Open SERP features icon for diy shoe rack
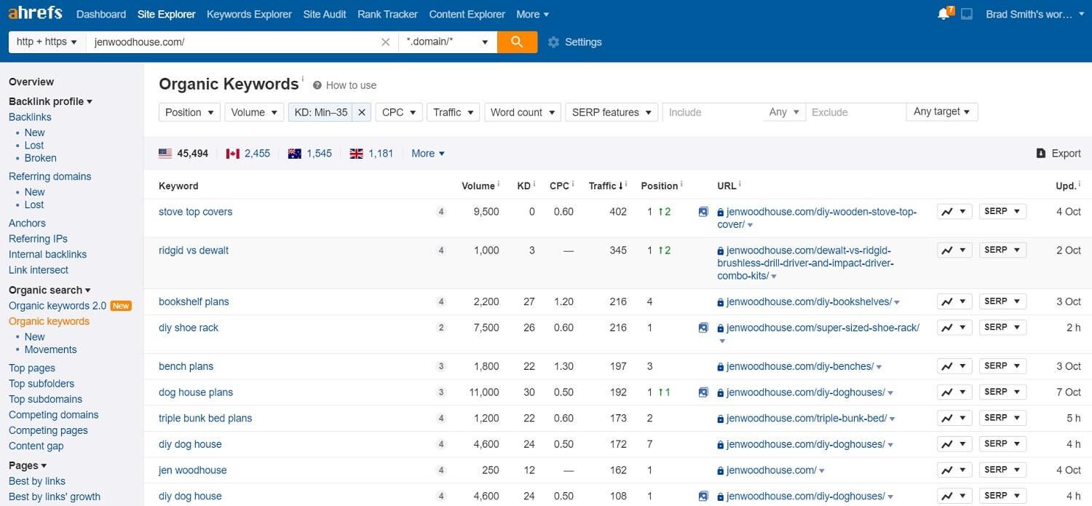This screenshot has width=1092, height=506. 703,328
